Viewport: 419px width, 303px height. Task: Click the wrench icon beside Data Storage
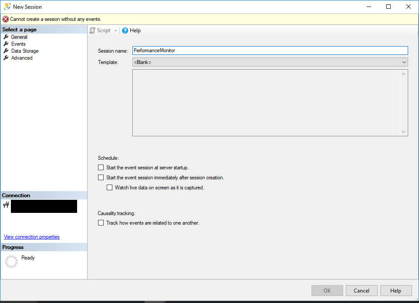pos(6,51)
